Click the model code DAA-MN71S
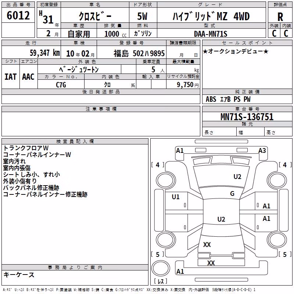 point(211,34)
